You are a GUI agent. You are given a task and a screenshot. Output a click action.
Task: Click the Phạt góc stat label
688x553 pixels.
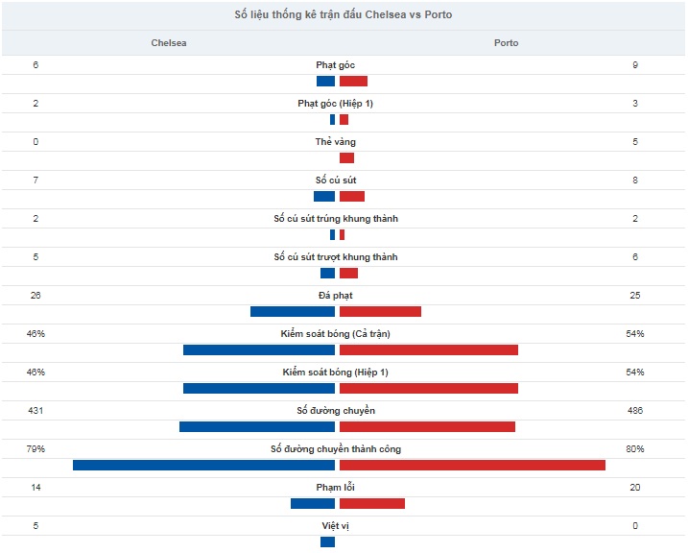[335, 65]
